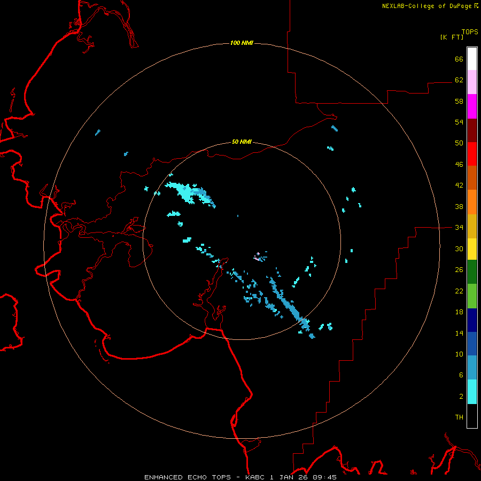Click the 2 value on the legend
The image size is (481, 481).
[461, 397]
